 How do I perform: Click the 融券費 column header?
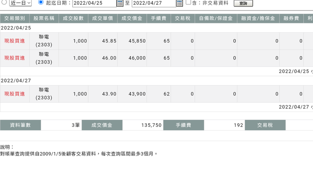(x=291, y=18)
